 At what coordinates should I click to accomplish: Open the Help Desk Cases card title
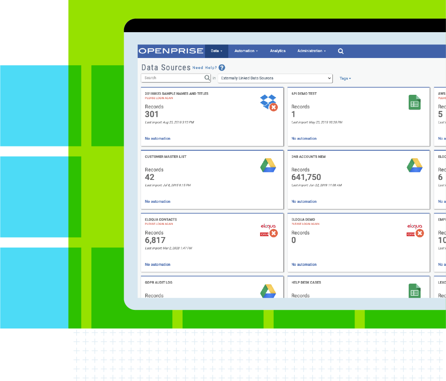306,282
